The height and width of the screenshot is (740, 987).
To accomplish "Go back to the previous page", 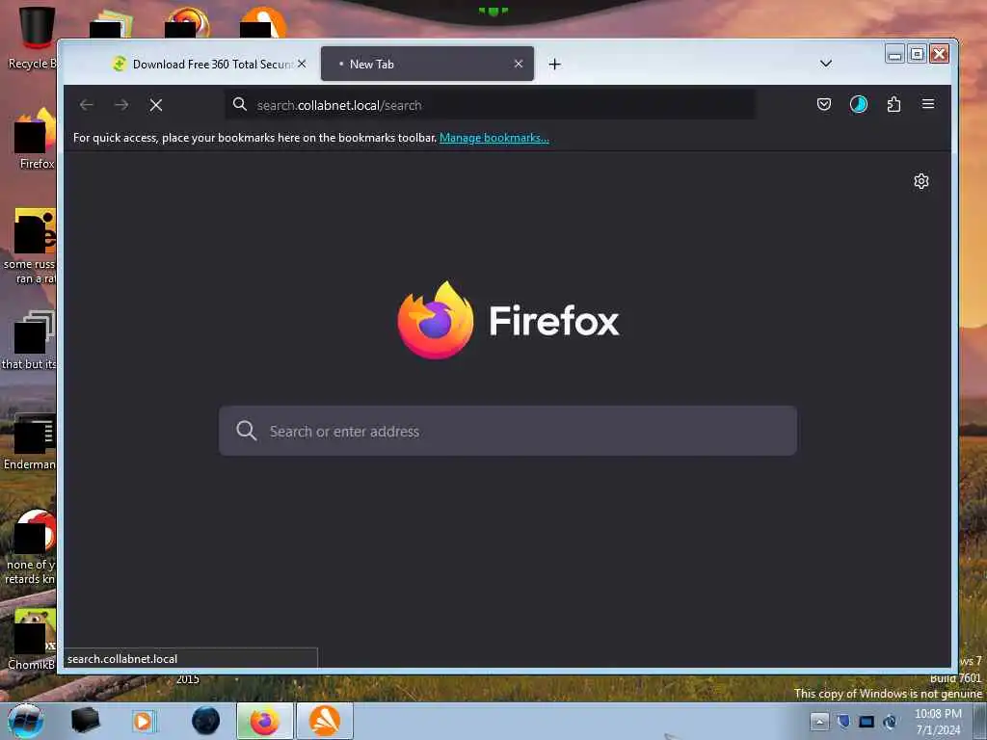I will [87, 105].
